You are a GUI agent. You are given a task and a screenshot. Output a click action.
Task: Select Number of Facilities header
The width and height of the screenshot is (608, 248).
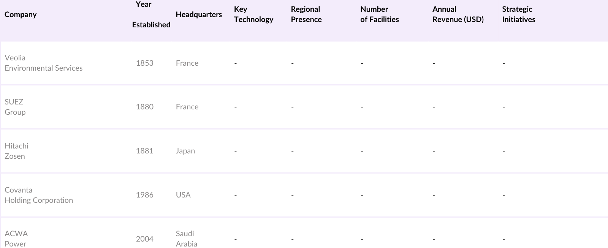[x=380, y=14]
